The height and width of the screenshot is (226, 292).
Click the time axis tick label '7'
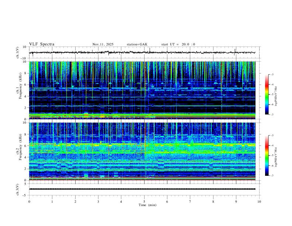point(190,202)
